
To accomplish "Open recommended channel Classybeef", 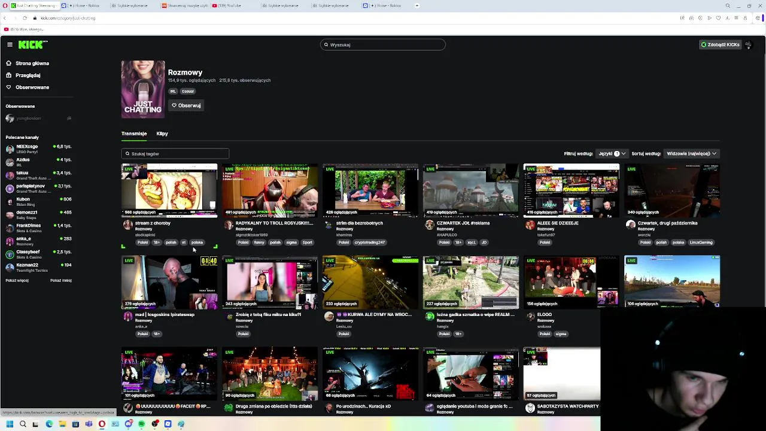I will click(38, 253).
